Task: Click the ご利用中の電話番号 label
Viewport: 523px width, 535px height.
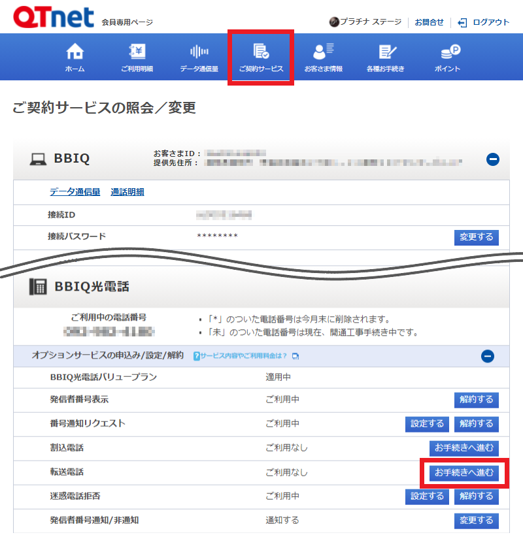Action: click(109, 317)
